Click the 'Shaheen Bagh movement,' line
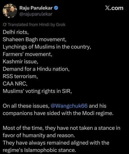This screenshot has width=129, height=154. (35, 39)
